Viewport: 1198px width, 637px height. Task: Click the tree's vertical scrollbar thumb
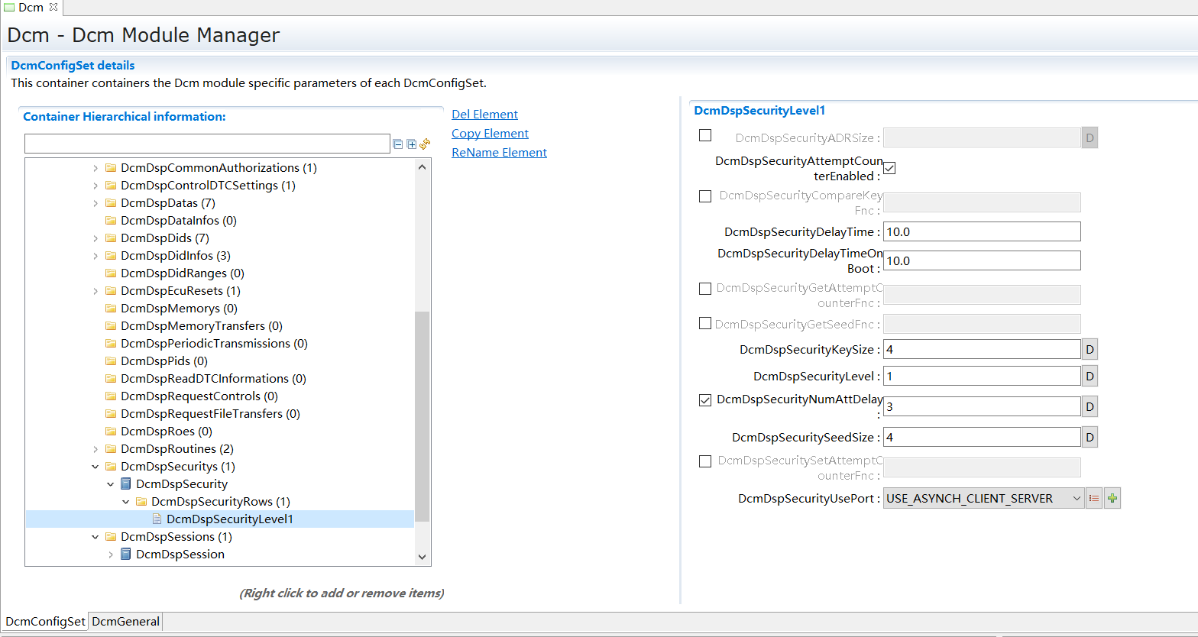(x=423, y=416)
